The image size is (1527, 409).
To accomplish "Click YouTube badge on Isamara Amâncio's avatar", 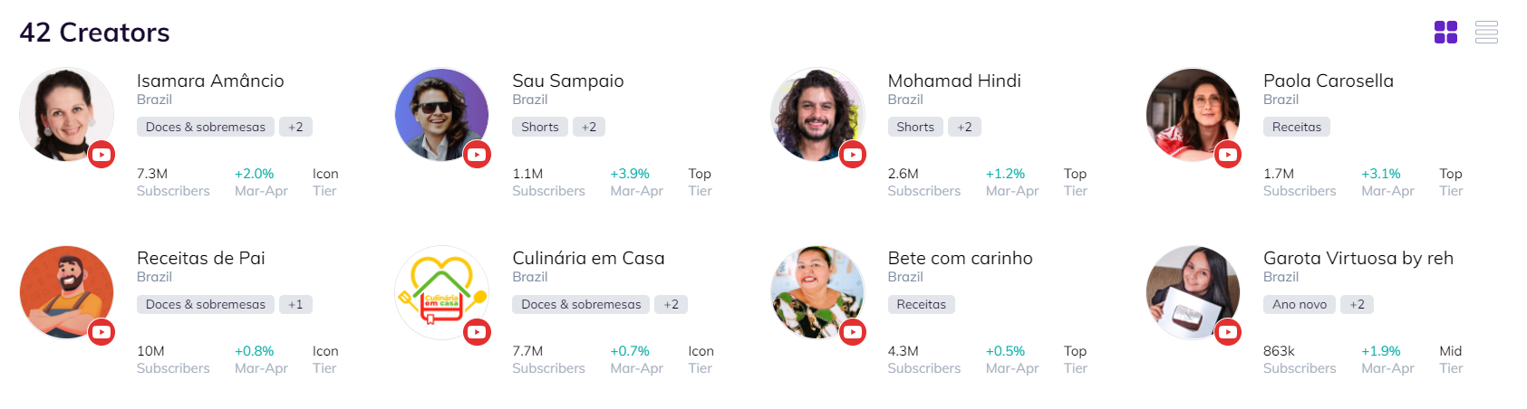I will [101, 155].
